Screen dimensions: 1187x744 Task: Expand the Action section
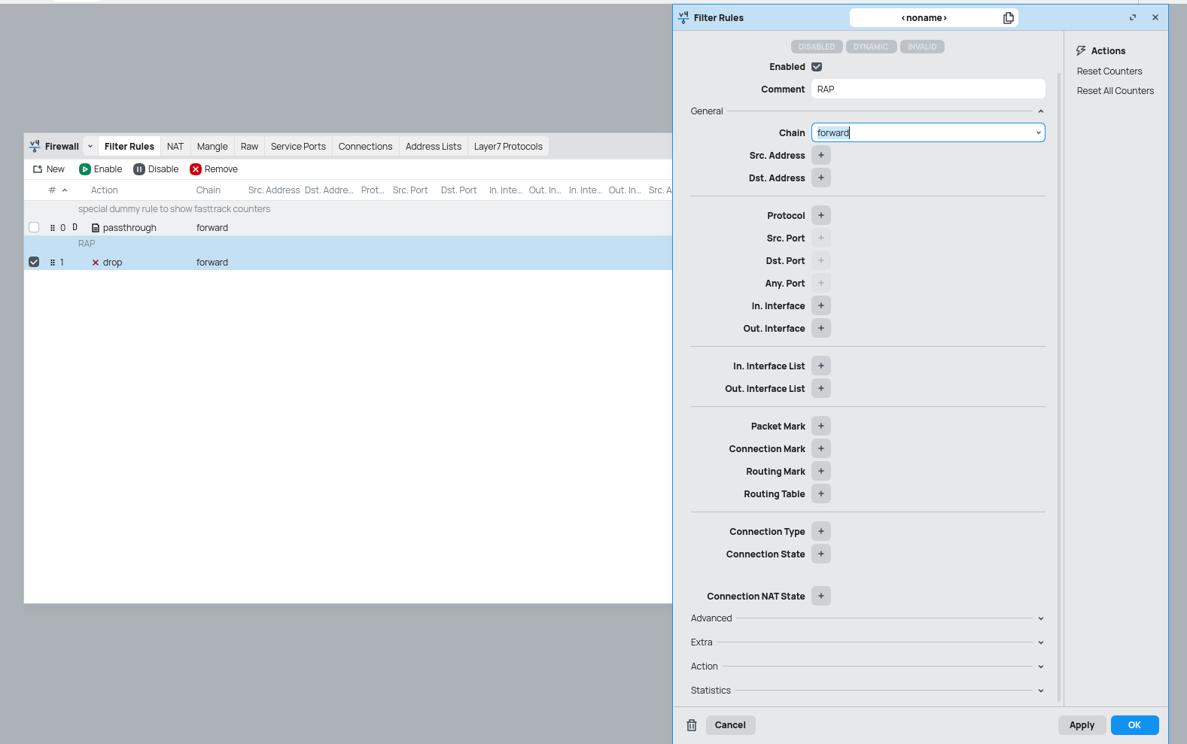pos(1040,667)
